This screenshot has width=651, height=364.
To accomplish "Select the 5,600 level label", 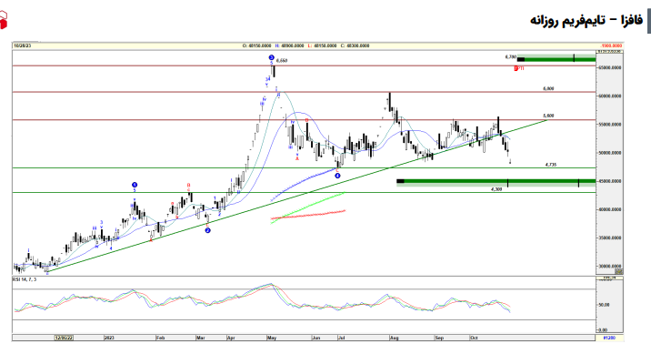I will tap(547, 116).
